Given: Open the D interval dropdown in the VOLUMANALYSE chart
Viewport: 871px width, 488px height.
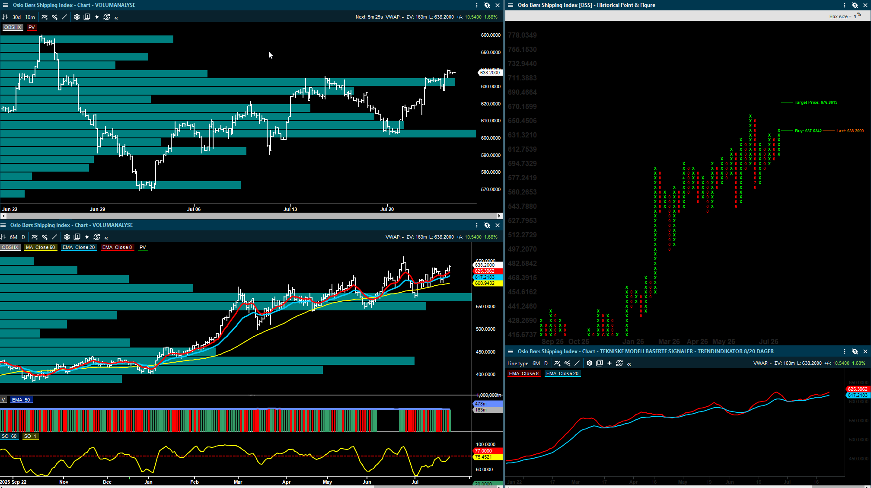Looking at the screenshot, I should pyautogui.click(x=23, y=237).
